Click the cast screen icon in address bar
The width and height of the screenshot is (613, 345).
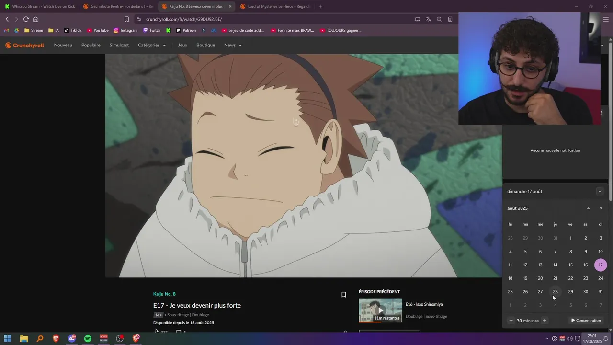(418, 19)
